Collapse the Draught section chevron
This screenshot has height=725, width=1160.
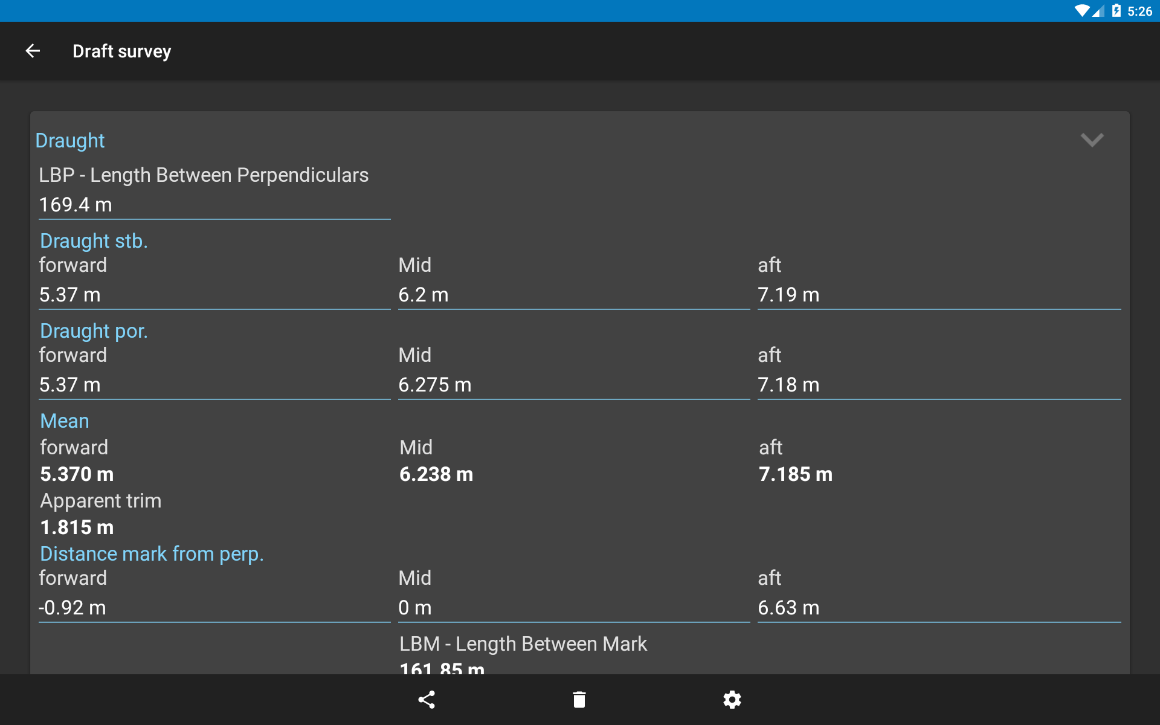(x=1092, y=140)
